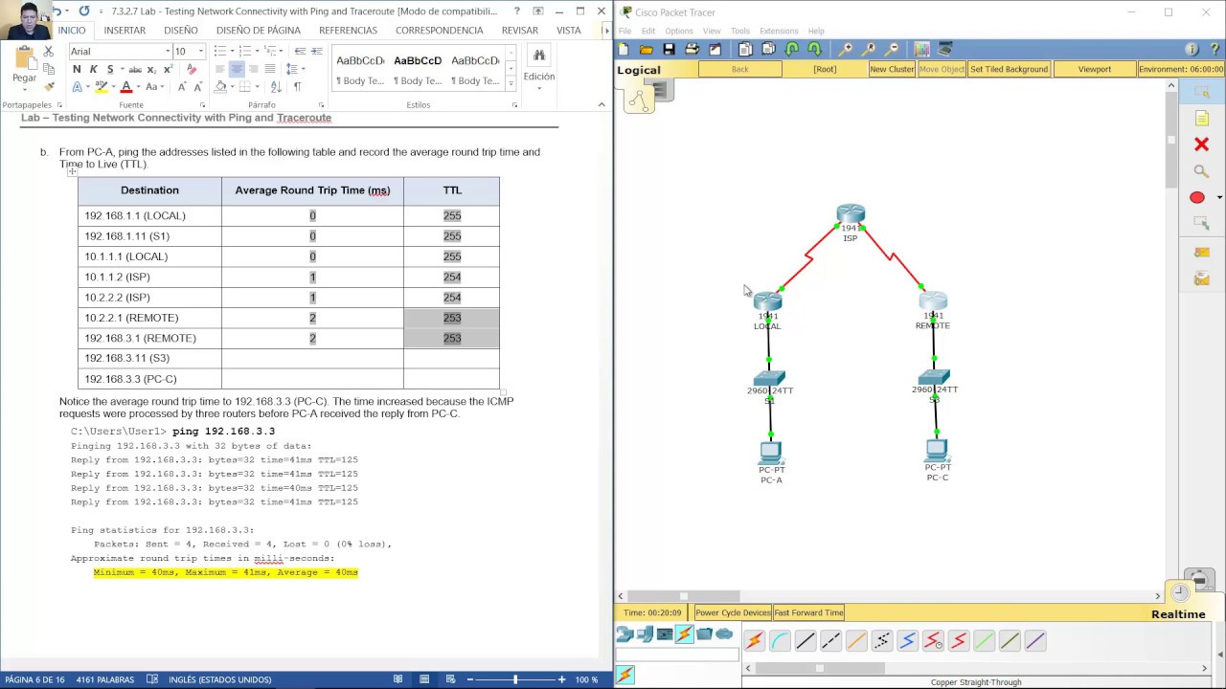Open the DISEÑO ribbon tab
The height and width of the screenshot is (689, 1226).
(x=180, y=30)
